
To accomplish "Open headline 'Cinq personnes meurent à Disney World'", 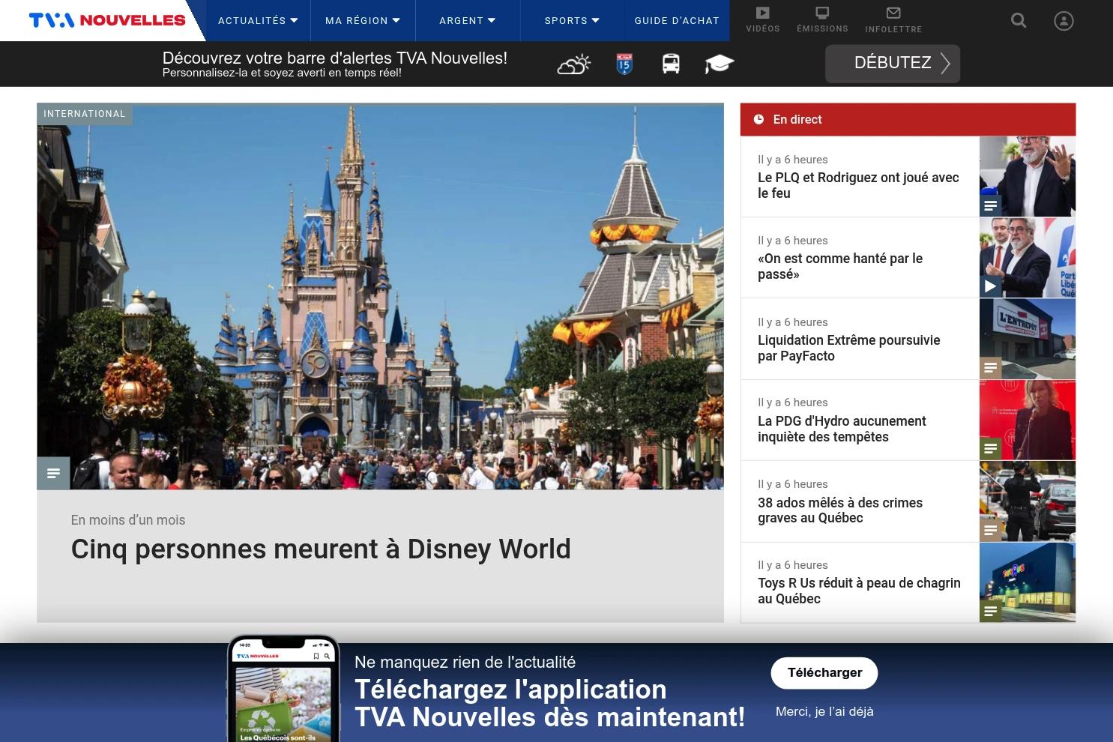I will click(321, 549).
